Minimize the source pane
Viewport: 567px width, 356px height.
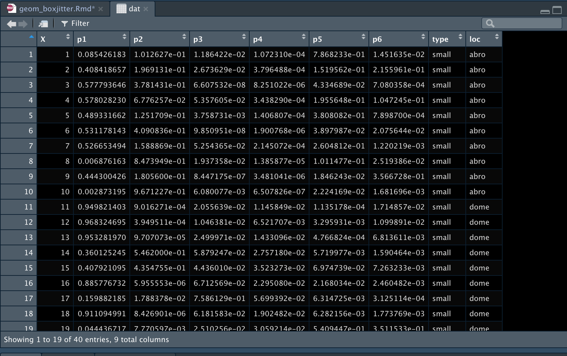pos(545,12)
